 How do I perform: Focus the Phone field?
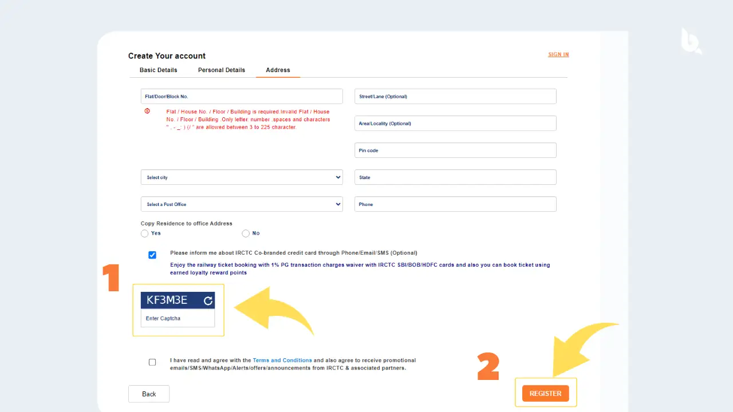(x=455, y=204)
